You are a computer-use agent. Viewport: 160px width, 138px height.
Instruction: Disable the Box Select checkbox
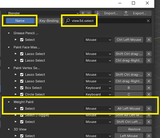[x=22, y=88]
